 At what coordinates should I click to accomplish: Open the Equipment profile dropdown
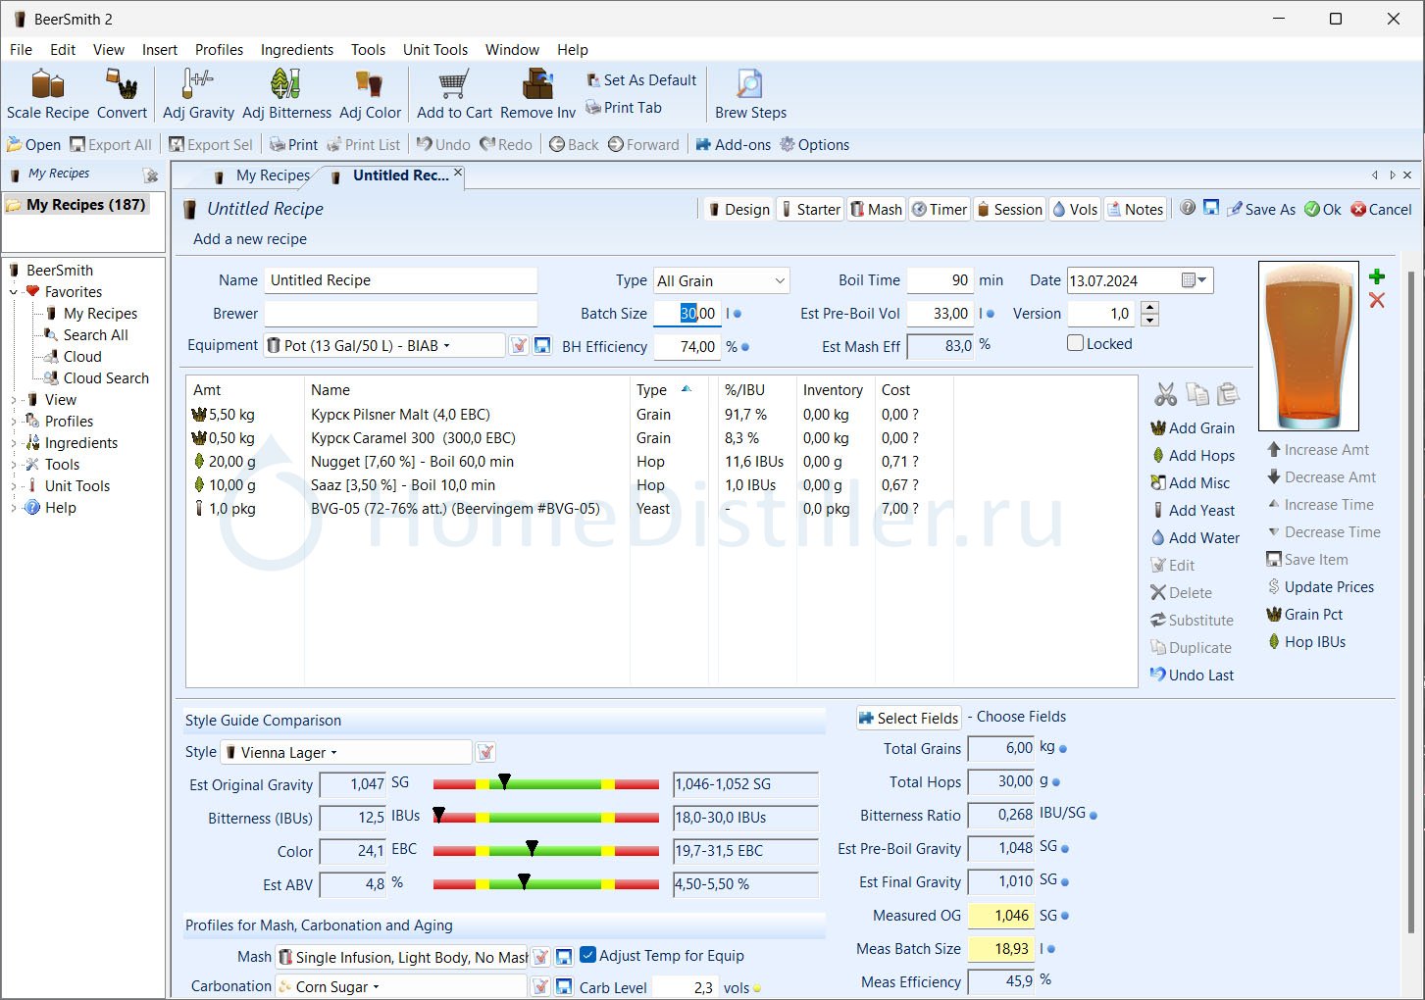point(384,346)
